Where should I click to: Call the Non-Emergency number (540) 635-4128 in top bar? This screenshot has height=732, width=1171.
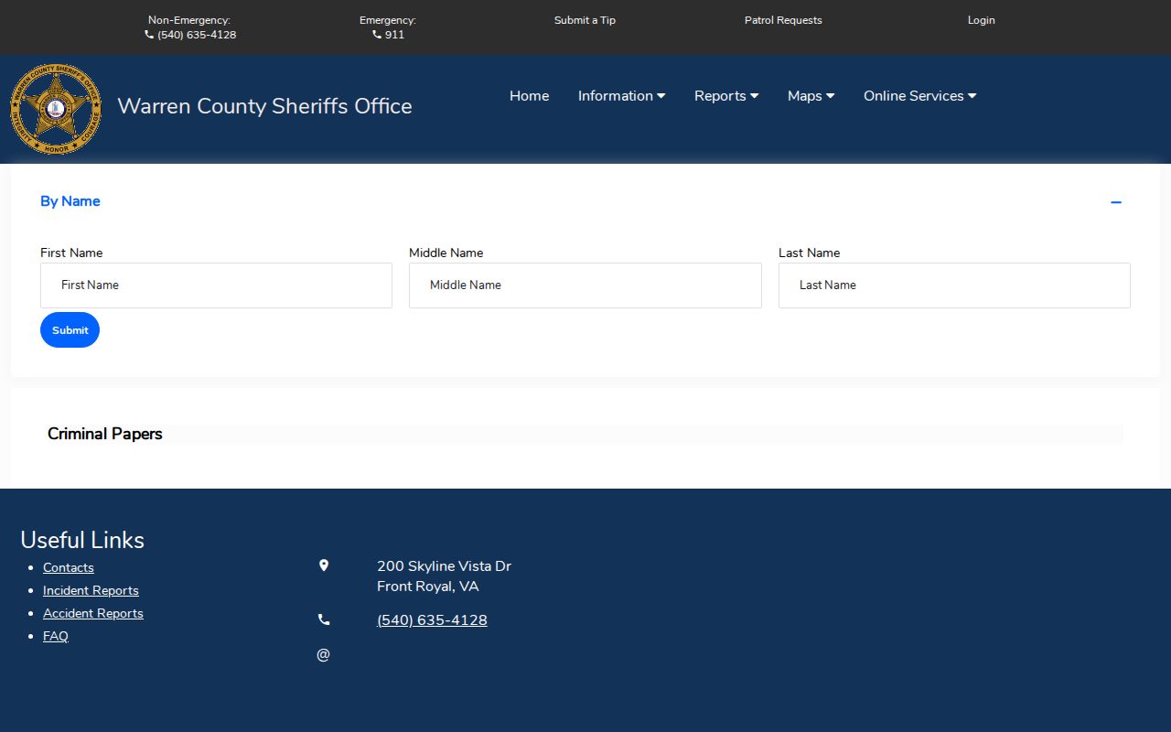click(x=196, y=35)
